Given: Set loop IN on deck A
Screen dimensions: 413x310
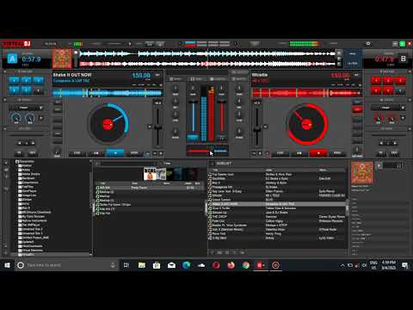Looking at the screenshot, I should [19, 153].
